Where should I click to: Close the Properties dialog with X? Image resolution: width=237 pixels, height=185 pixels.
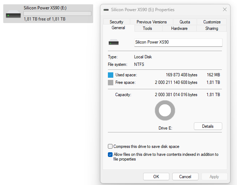coord(225,9)
